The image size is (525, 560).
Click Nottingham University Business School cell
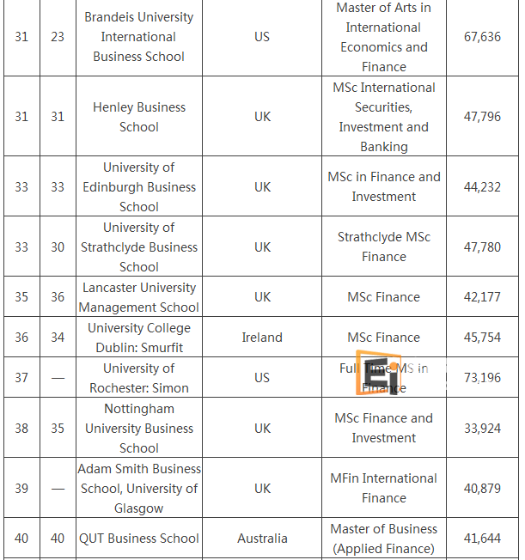coord(138,428)
